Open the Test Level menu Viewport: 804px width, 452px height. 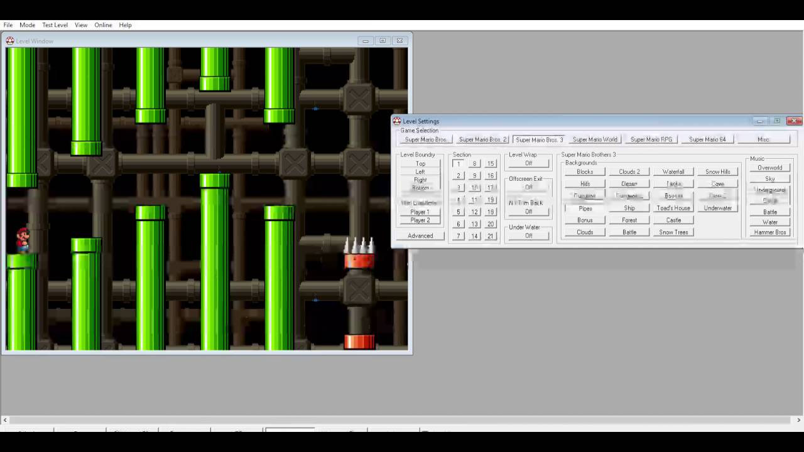point(55,25)
